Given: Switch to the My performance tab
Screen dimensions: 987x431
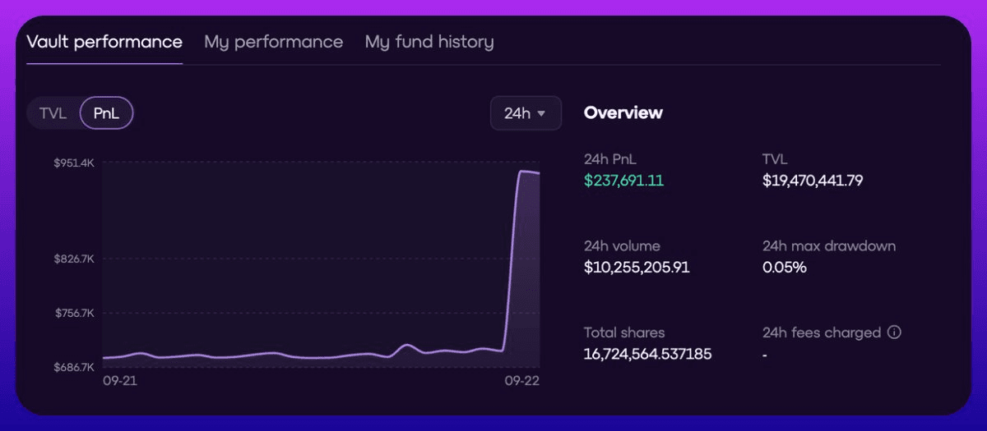Looking at the screenshot, I should (x=273, y=42).
